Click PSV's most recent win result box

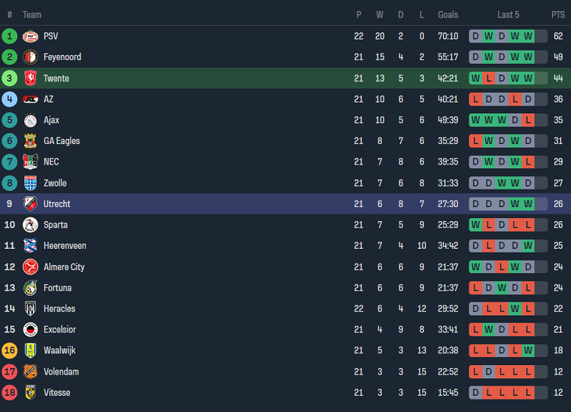click(x=528, y=36)
